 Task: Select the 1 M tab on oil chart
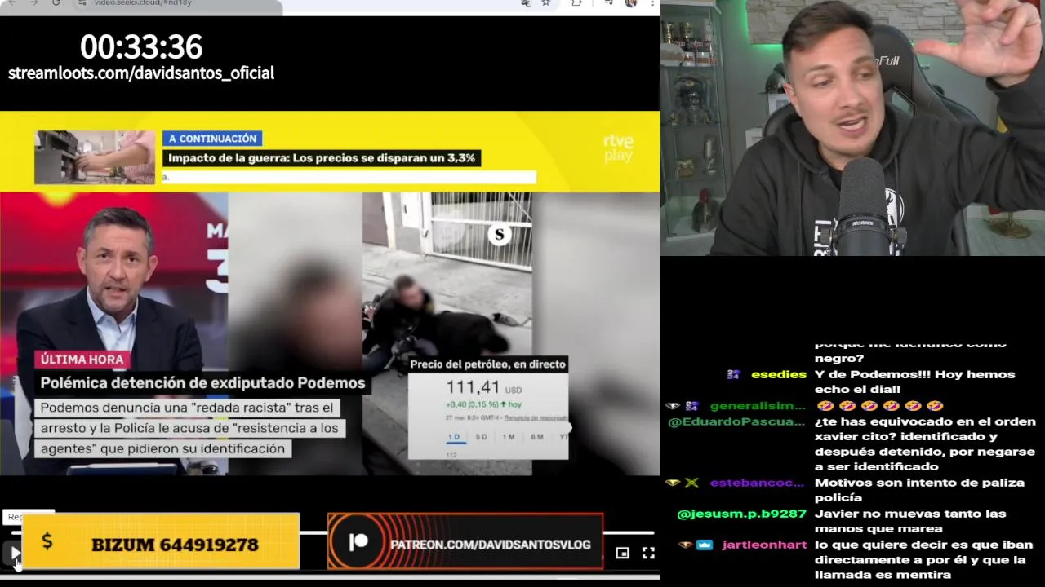coord(509,437)
